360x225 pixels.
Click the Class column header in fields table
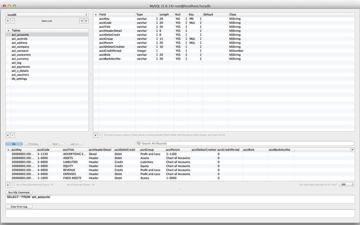[x=292, y=14]
